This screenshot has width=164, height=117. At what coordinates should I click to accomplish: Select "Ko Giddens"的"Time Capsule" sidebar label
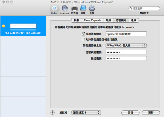(x=23, y=33)
